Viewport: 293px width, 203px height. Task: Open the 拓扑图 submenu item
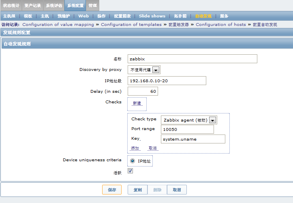(x=180, y=16)
